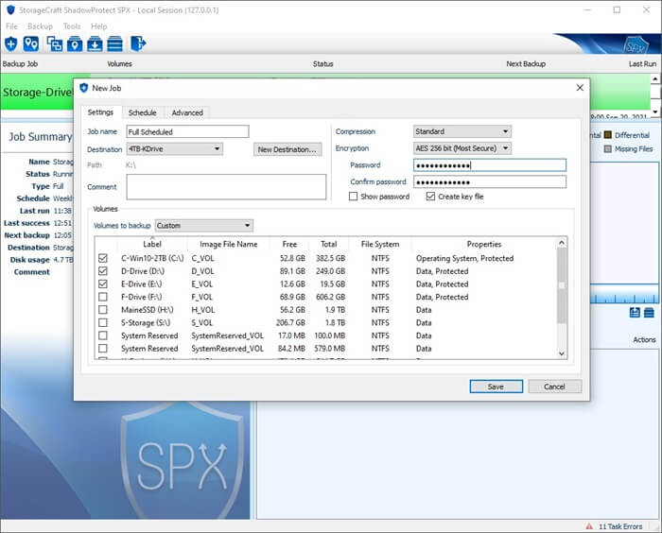
Task: Toggle the Create key file checkbox
Action: pyautogui.click(x=430, y=197)
